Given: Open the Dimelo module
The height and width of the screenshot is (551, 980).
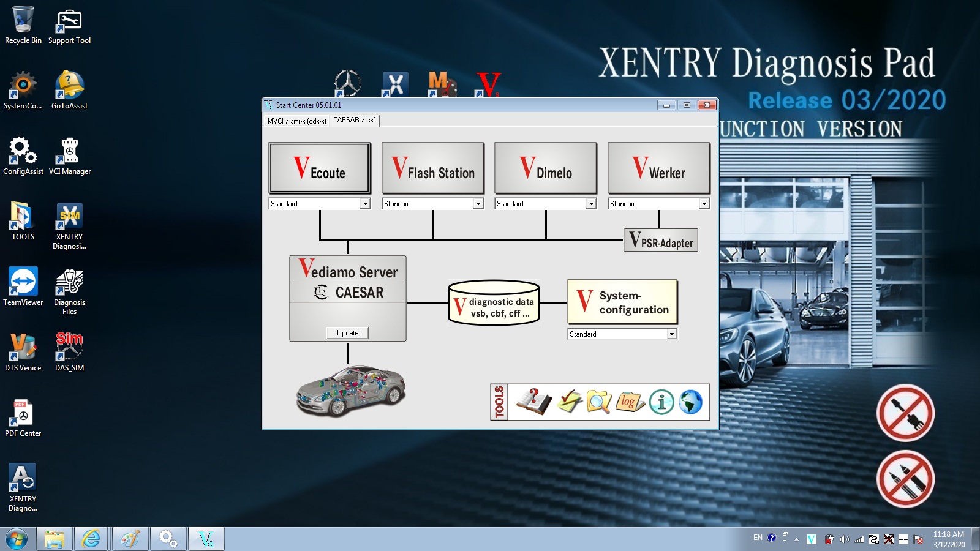Looking at the screenshot, I should [546, 168].
